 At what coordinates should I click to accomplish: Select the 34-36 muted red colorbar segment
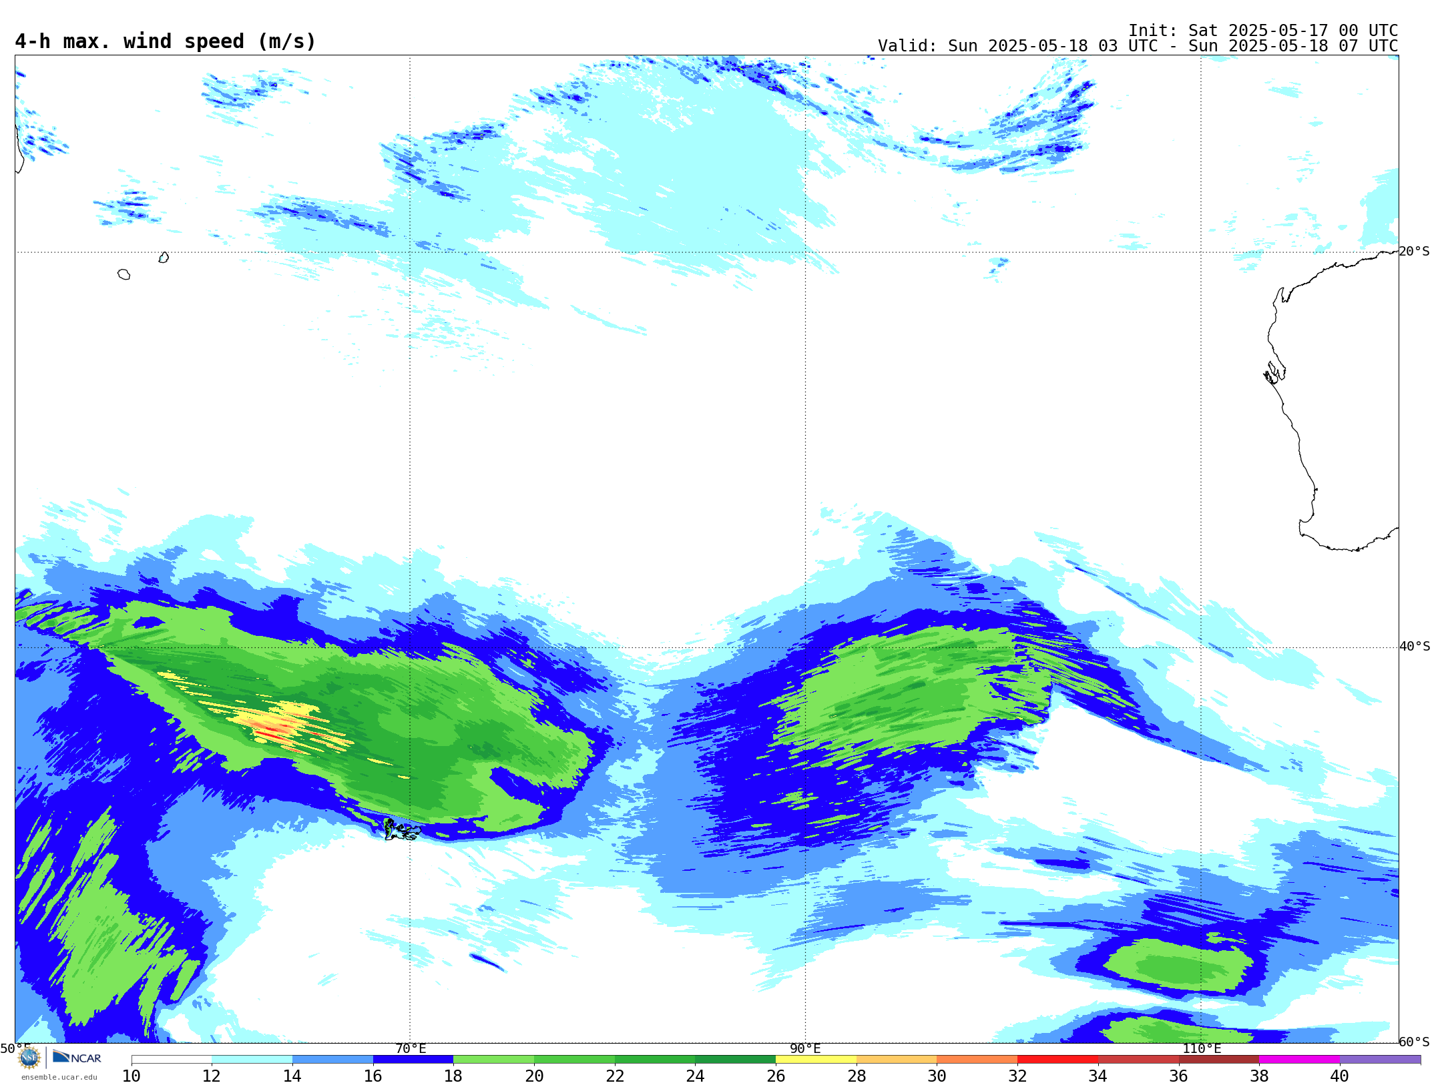1138,1060
